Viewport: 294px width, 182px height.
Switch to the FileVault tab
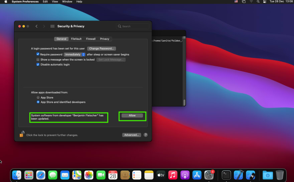click(76, 39)
